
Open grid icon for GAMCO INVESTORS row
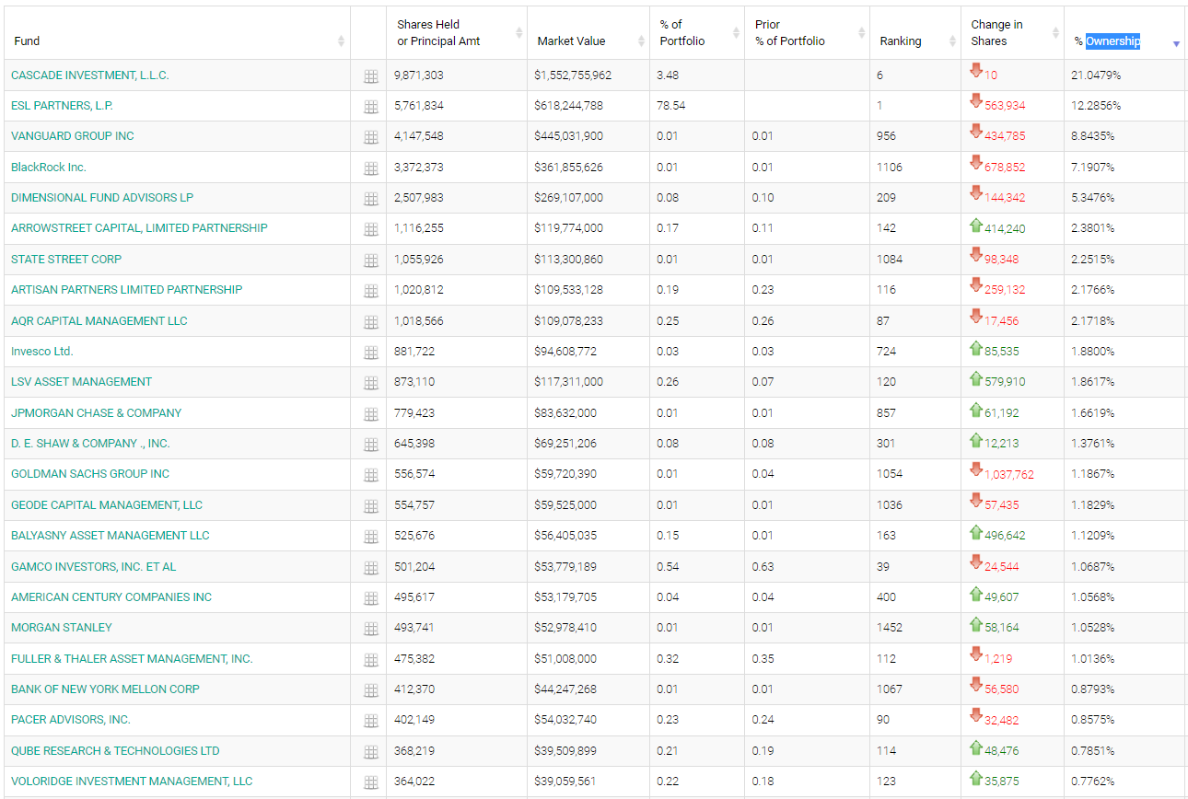coord(371,568)
